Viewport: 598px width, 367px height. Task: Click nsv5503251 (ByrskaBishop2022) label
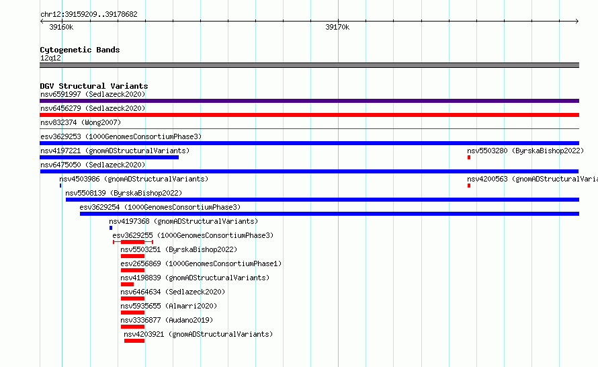pyautogui.click(x=179, y=249)
